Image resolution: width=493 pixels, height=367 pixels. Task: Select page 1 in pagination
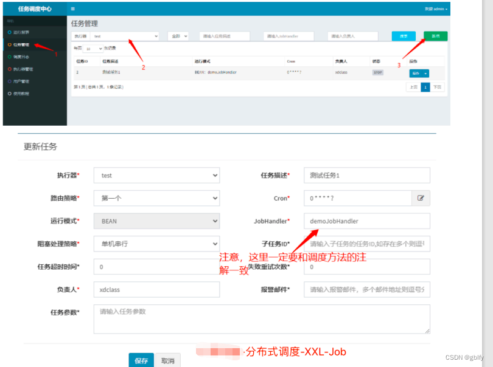425,87
